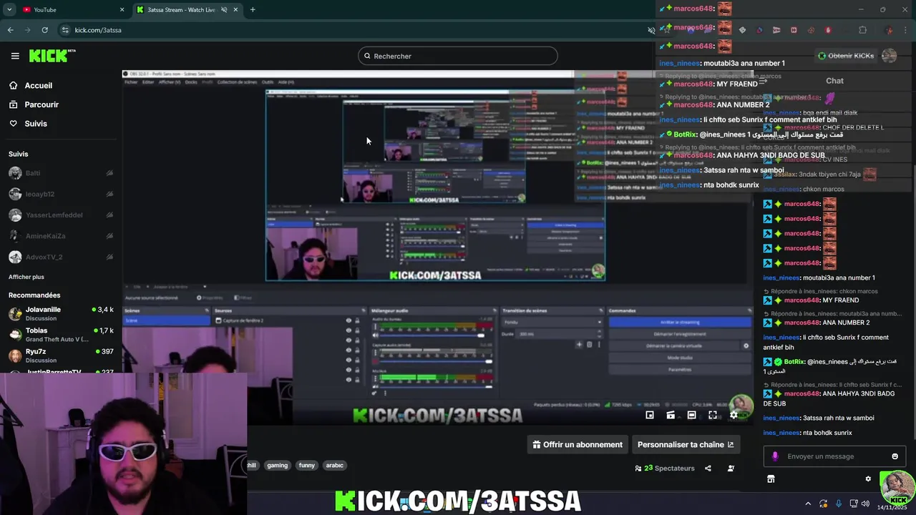
Task: Click the follow user icon beside share
Action: click(x=731, y=469)
